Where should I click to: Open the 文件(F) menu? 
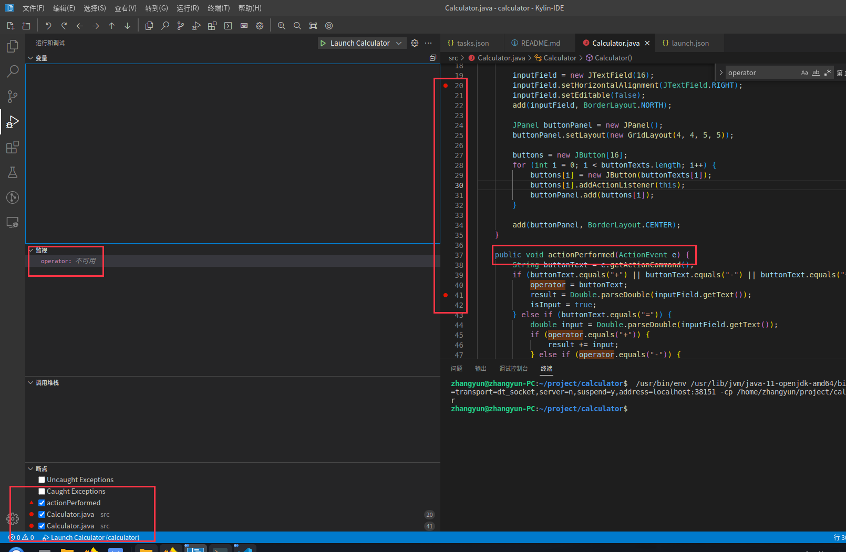(34, 8)
